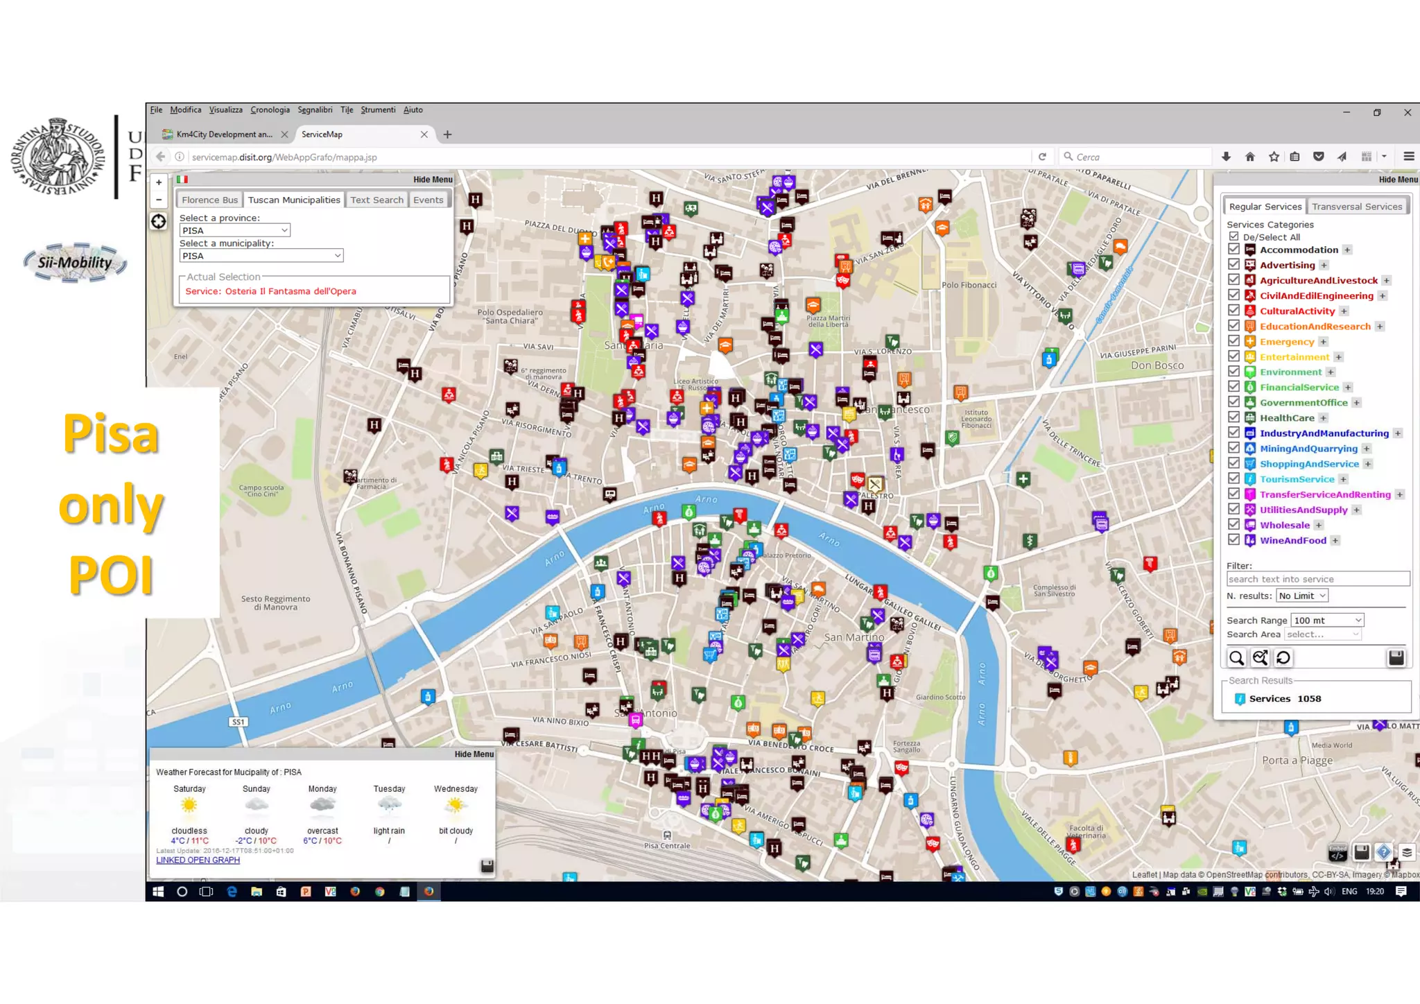
Task: Hide the right services menu
Action: [1398, 180]
